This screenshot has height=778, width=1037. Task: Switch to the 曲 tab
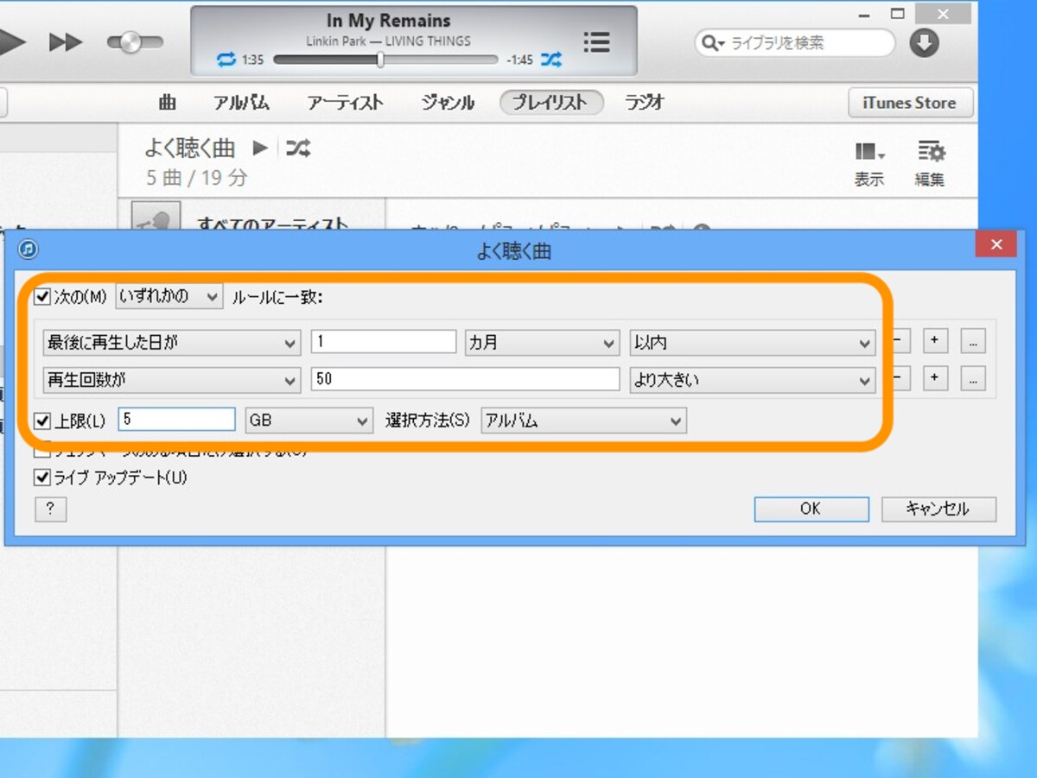(168, 103)
